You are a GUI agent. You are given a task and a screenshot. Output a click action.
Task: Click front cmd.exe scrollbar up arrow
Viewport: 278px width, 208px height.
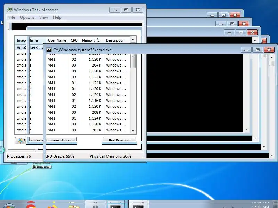pos(272,58)
